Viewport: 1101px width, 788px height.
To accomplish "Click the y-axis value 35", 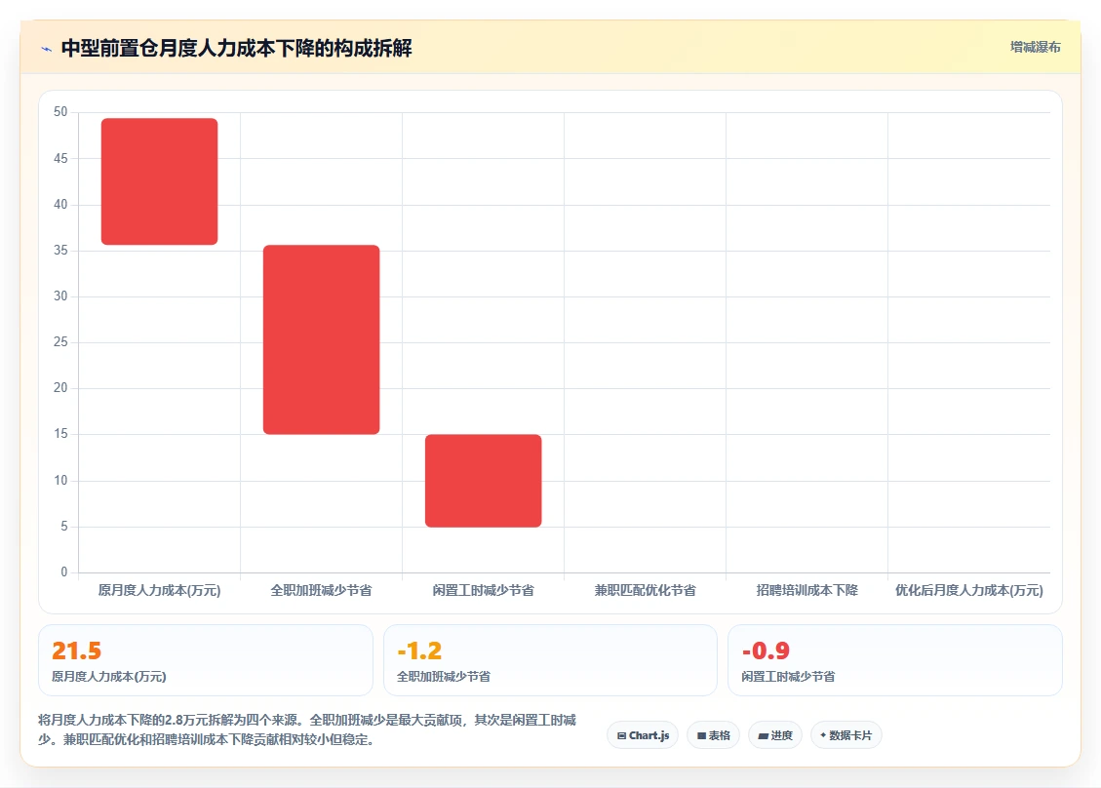I will coord(60,250).
